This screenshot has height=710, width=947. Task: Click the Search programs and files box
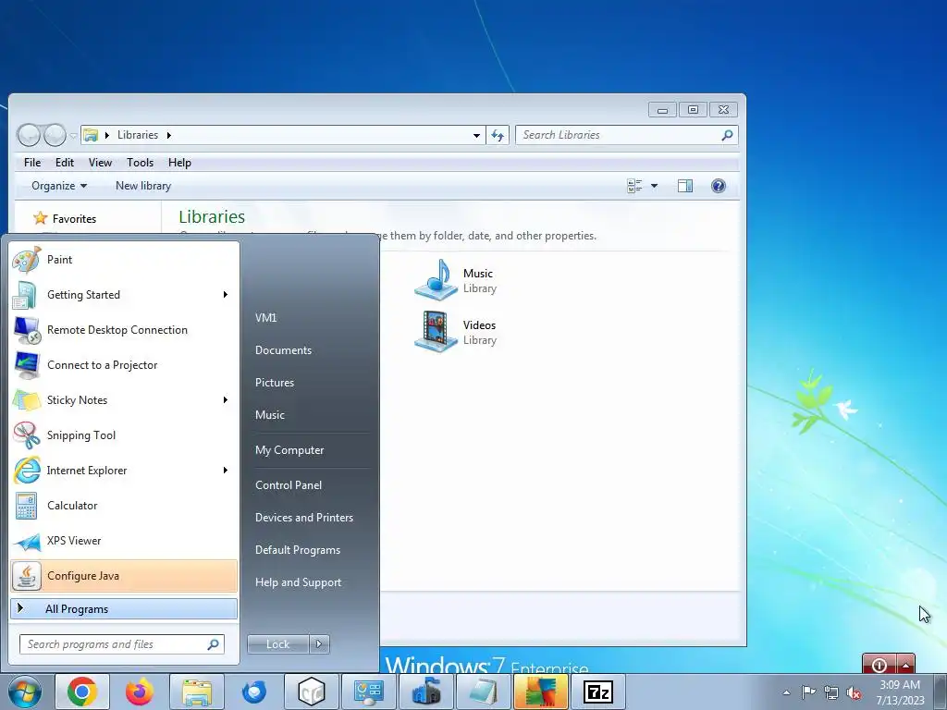pos(122,644)
